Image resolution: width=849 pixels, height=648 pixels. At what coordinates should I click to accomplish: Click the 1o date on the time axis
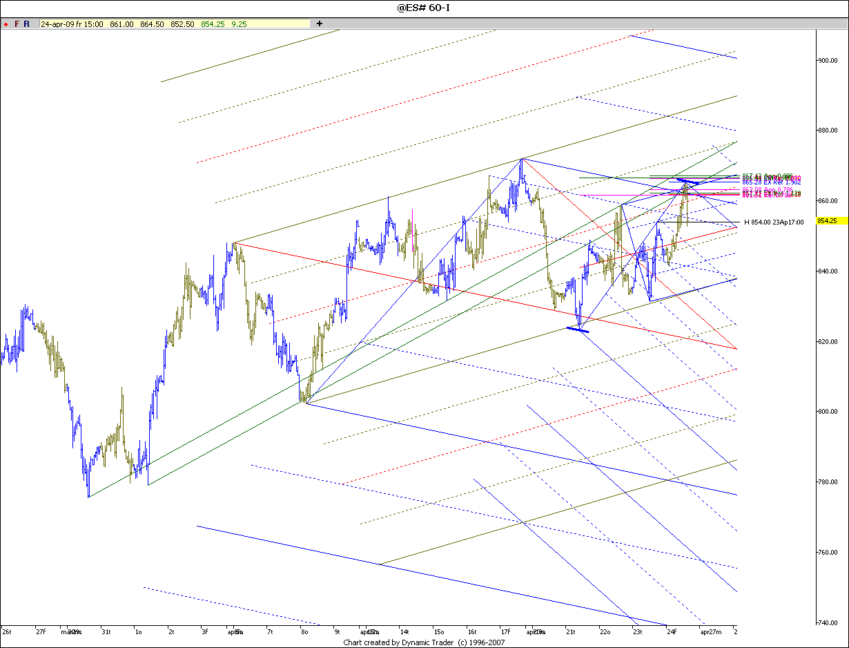click(x=139, y=631)
